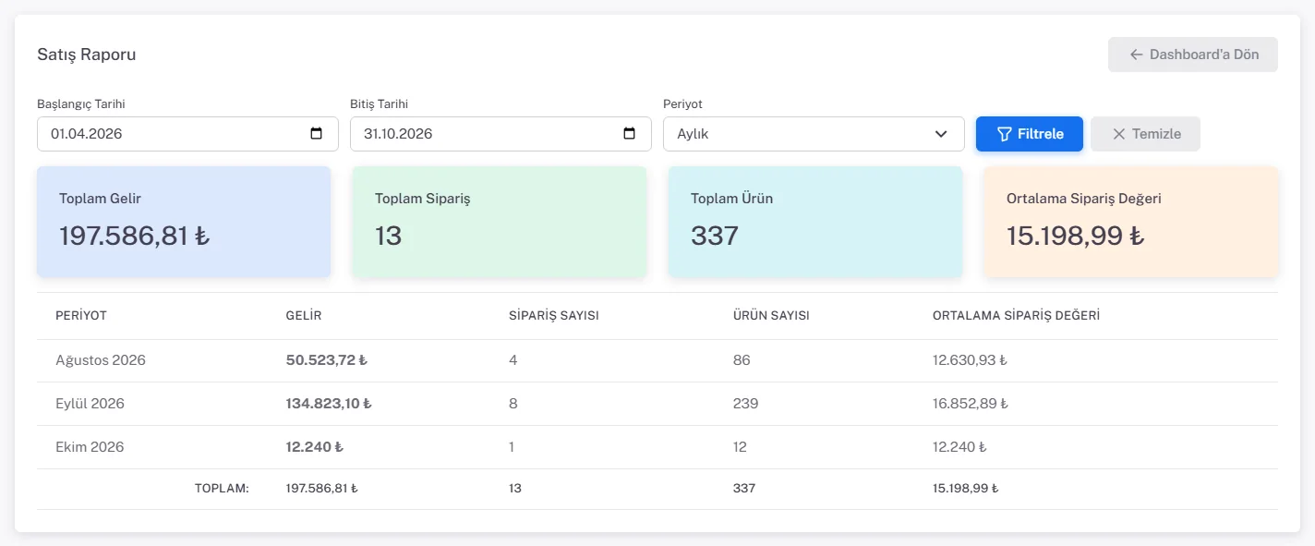Click the Ekim 2026 product count cell
The width and height of the screenshot is (1315, 546).
point(741,447)
